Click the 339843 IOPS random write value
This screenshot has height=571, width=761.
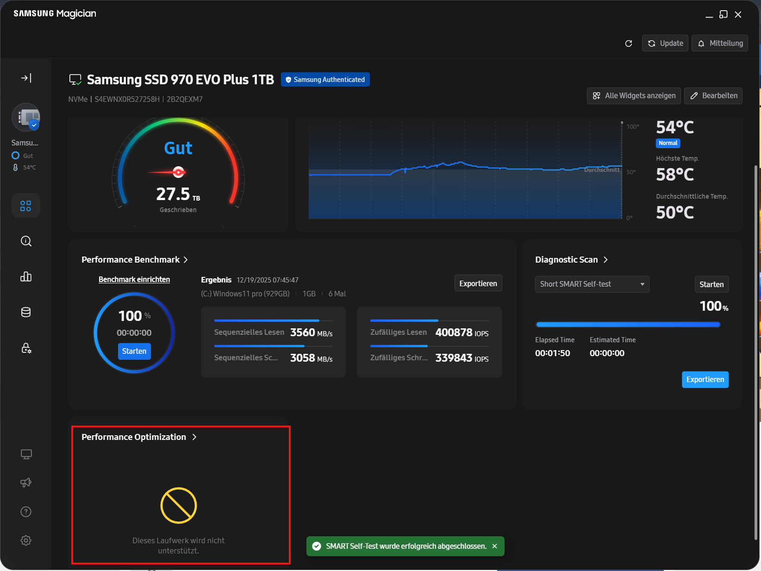pos(462,358)
